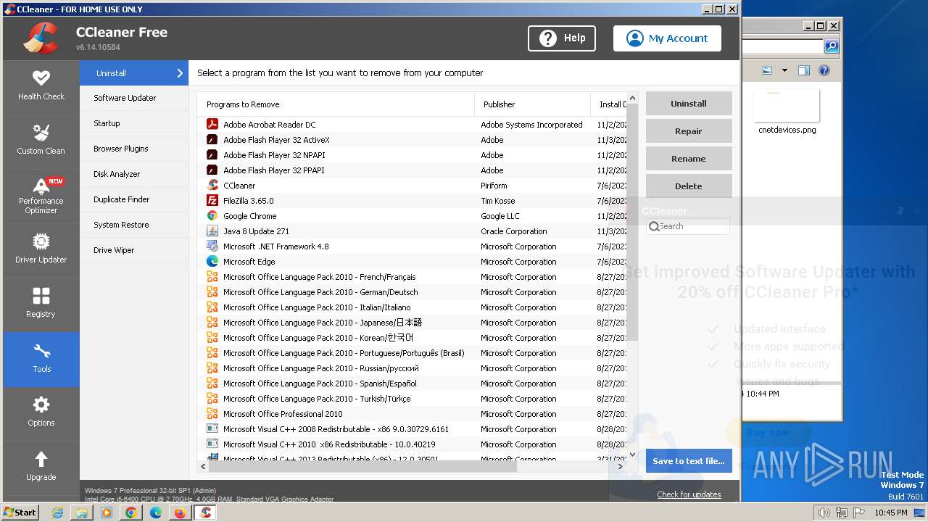Click the Help button
The height and width of the screenshot is (522, 928).
[562, 38]
